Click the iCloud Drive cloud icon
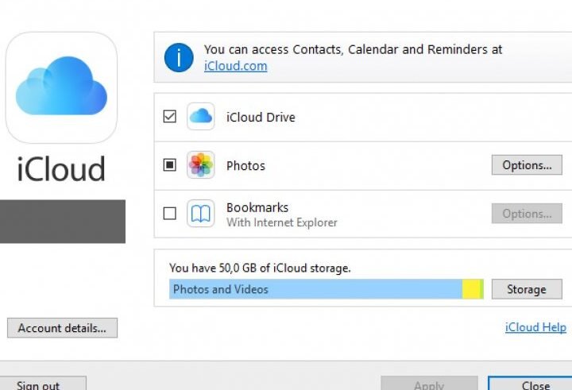Screen dimensions: 572x390 pyautogui.click(x=201, y=117)
